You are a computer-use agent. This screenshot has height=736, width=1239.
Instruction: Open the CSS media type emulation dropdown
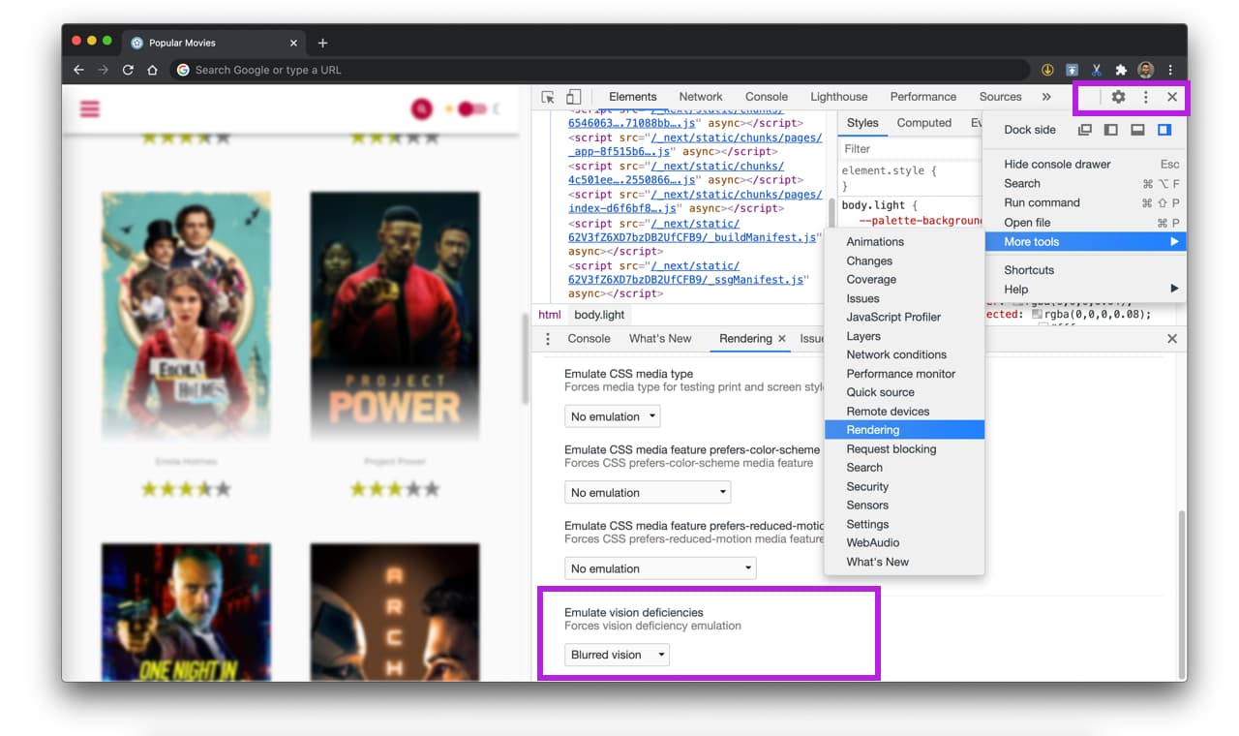(612, 416)
